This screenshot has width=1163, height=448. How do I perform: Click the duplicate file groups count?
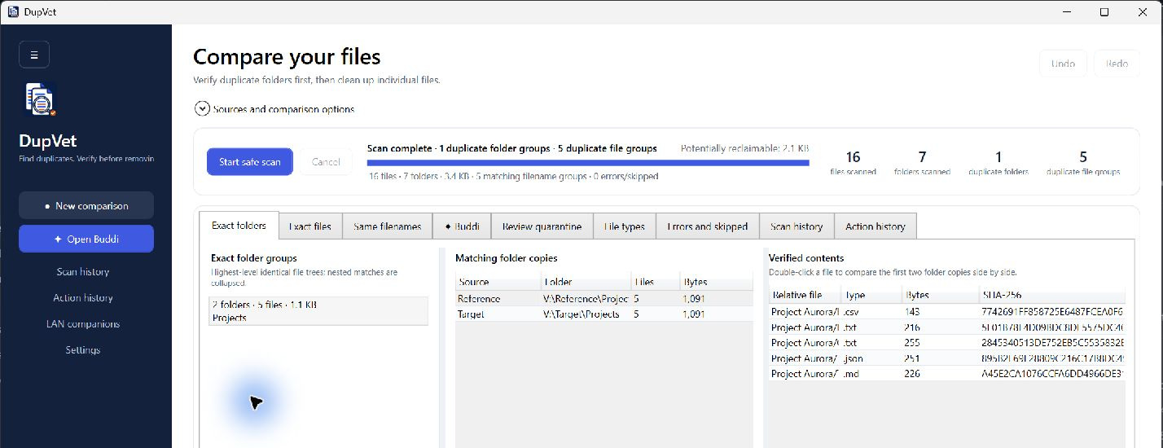point(1083,162)
